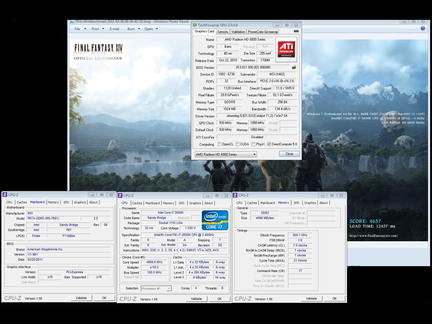
Task: Open Memory tab in CPU-Z Mainboard window
Action: pyautogui.click(x=53, y=202)
